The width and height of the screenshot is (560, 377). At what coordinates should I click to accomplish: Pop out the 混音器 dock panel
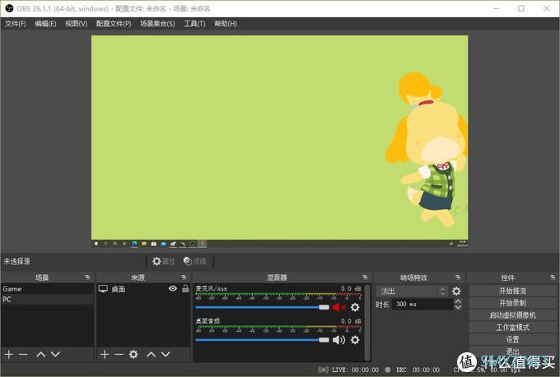tap(365, 277)
